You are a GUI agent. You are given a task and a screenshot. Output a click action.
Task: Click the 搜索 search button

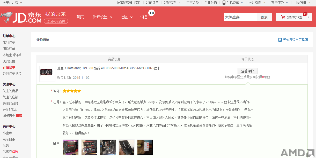click(x=264, y=17)
